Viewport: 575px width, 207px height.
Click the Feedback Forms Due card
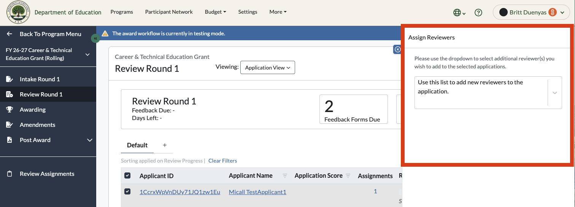click(x=354, y=109)
